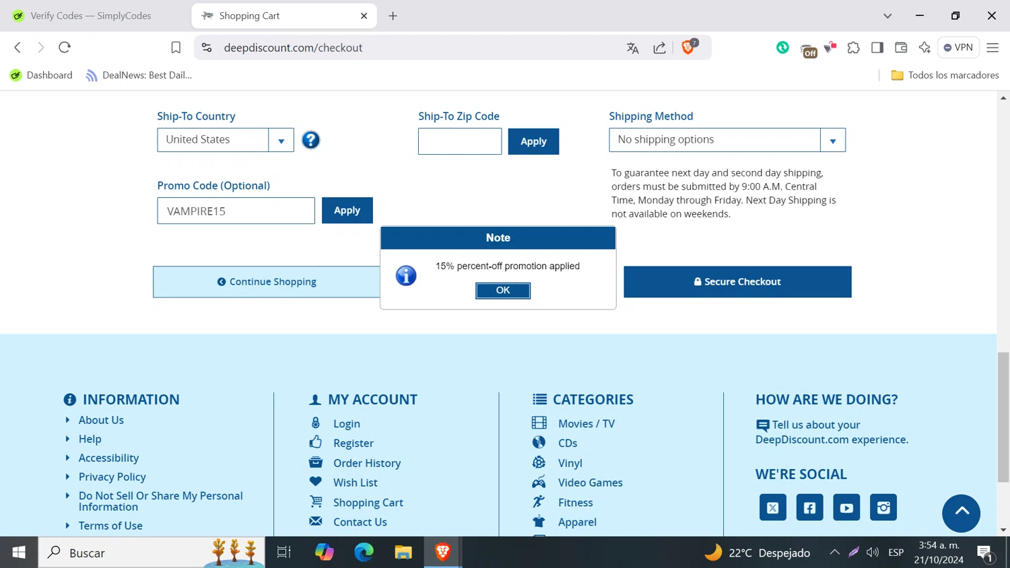Viewport: 1010px width, 568px height.
Task: Click the green SimplyCodes extension icon
Action: click(x=782, y=47)
